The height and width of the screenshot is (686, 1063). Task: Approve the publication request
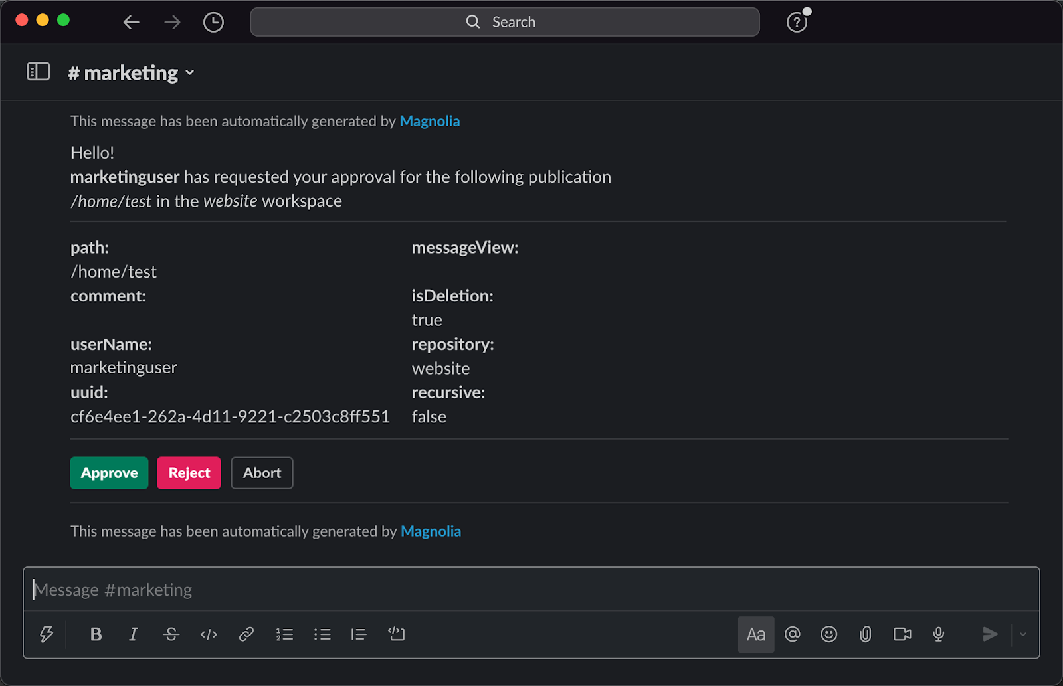click(108, 472)
